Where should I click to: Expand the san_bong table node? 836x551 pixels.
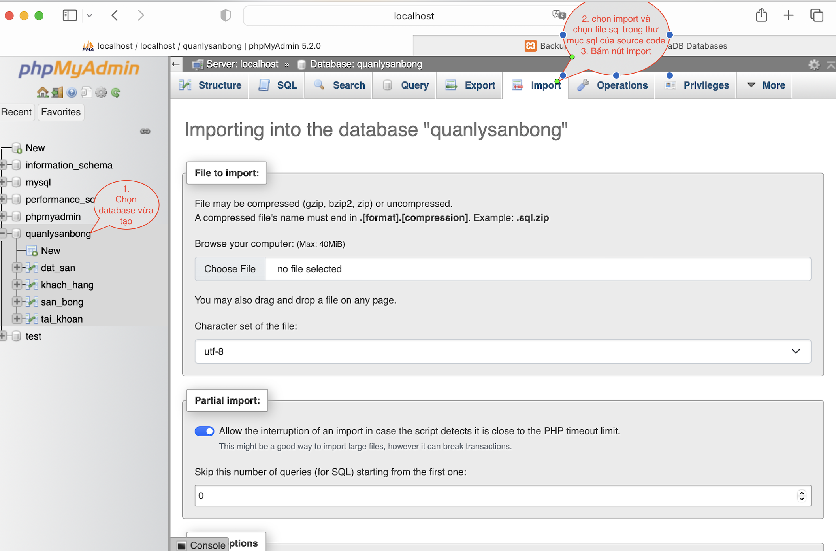click(17, 302)
